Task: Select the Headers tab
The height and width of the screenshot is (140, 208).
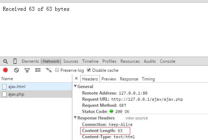Action: tap(90, 79)
